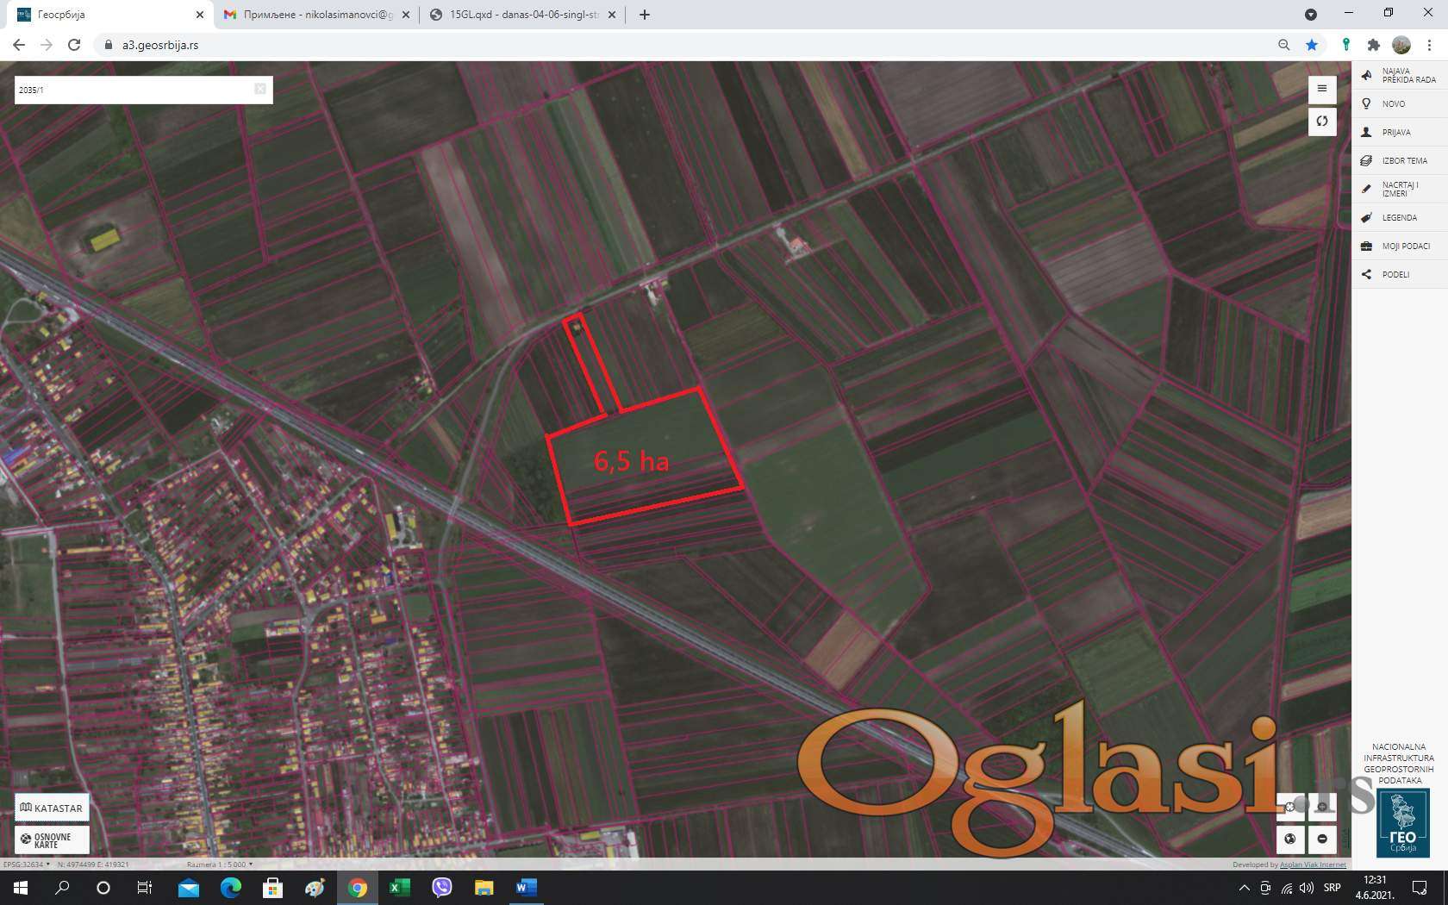Bookmark this page with the star icon
Screen dimensions: 1448x905
point(1312,45)
